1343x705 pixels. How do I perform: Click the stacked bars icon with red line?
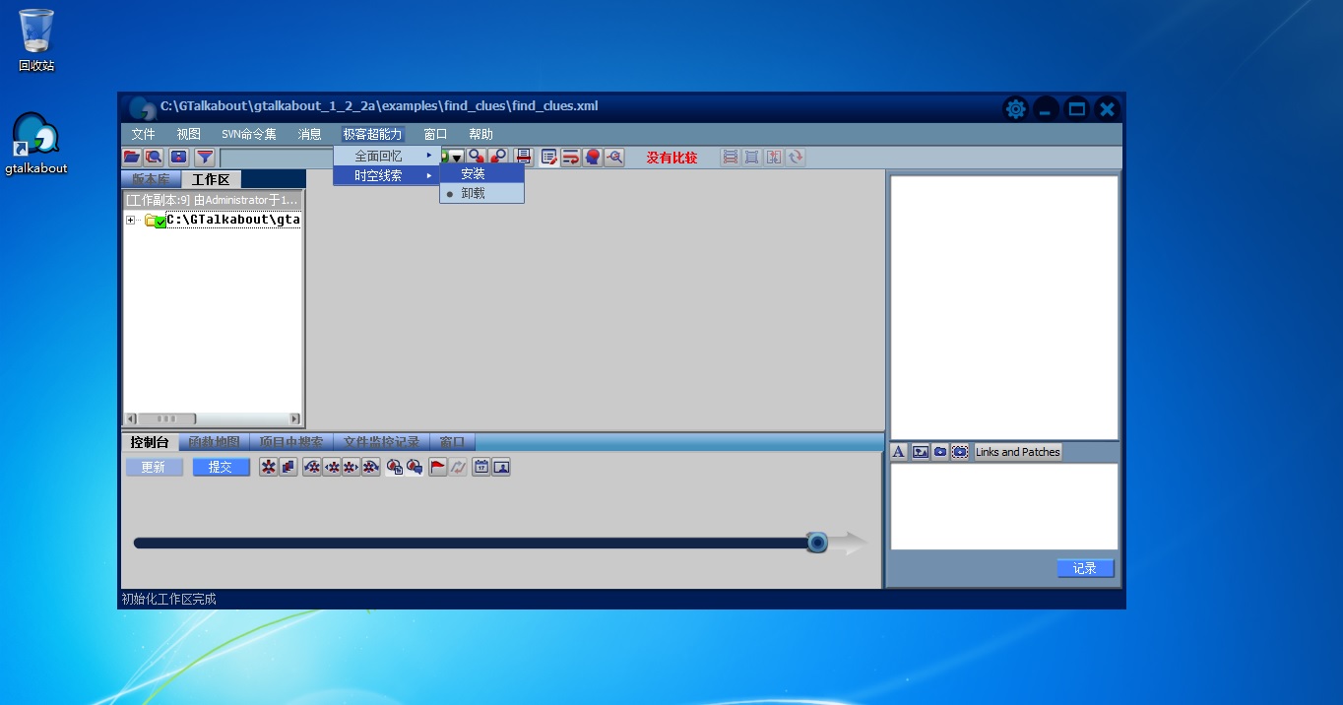tap(523, 157)
